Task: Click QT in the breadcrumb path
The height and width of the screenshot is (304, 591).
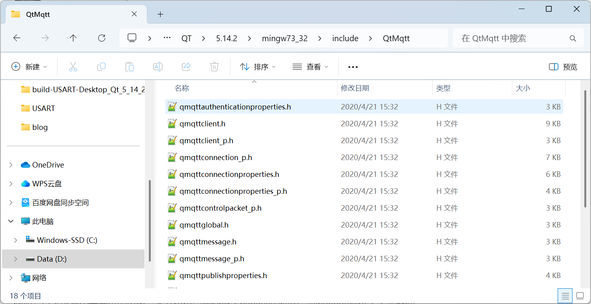Action: click(187, 38)
